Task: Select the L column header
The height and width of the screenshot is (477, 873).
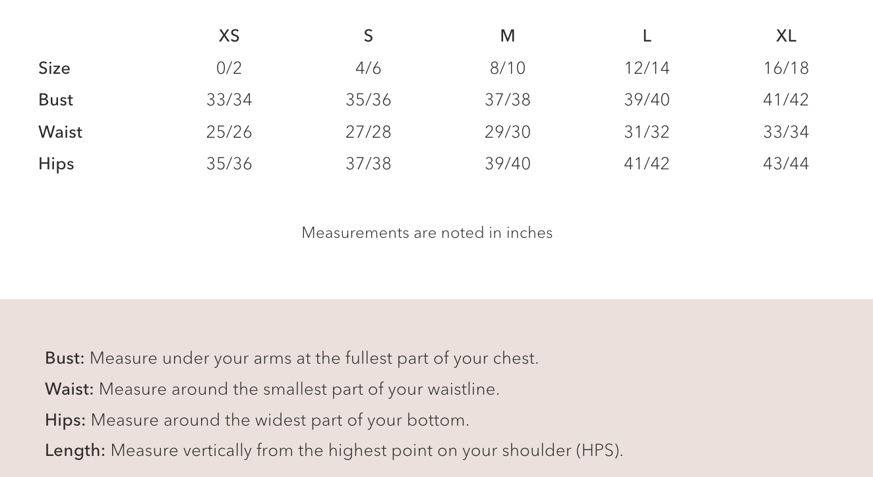Action: coord(647,36)
